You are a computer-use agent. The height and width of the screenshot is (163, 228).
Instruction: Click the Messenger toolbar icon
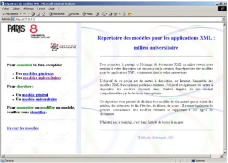[130, 14]
